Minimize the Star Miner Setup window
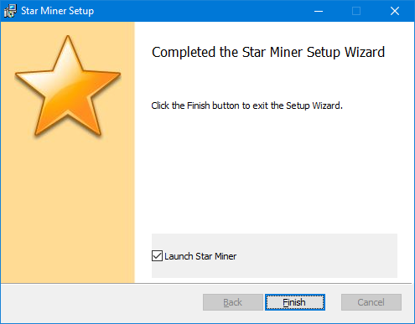Image resolution: width=415 pixels, height=324 pixels. point(319,11)
